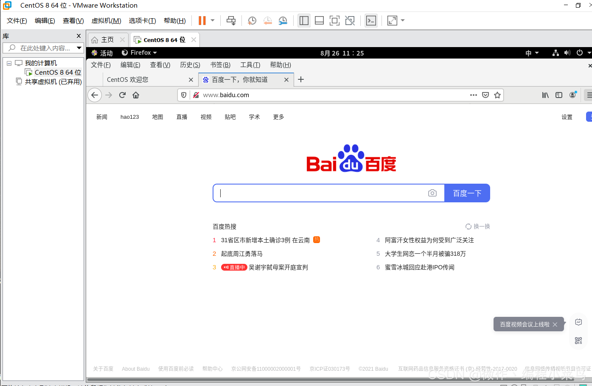The height and width of the screenshot is (386, 592).
Task: Click the tracking protection shield icon
Action: [x=184, y=95]
